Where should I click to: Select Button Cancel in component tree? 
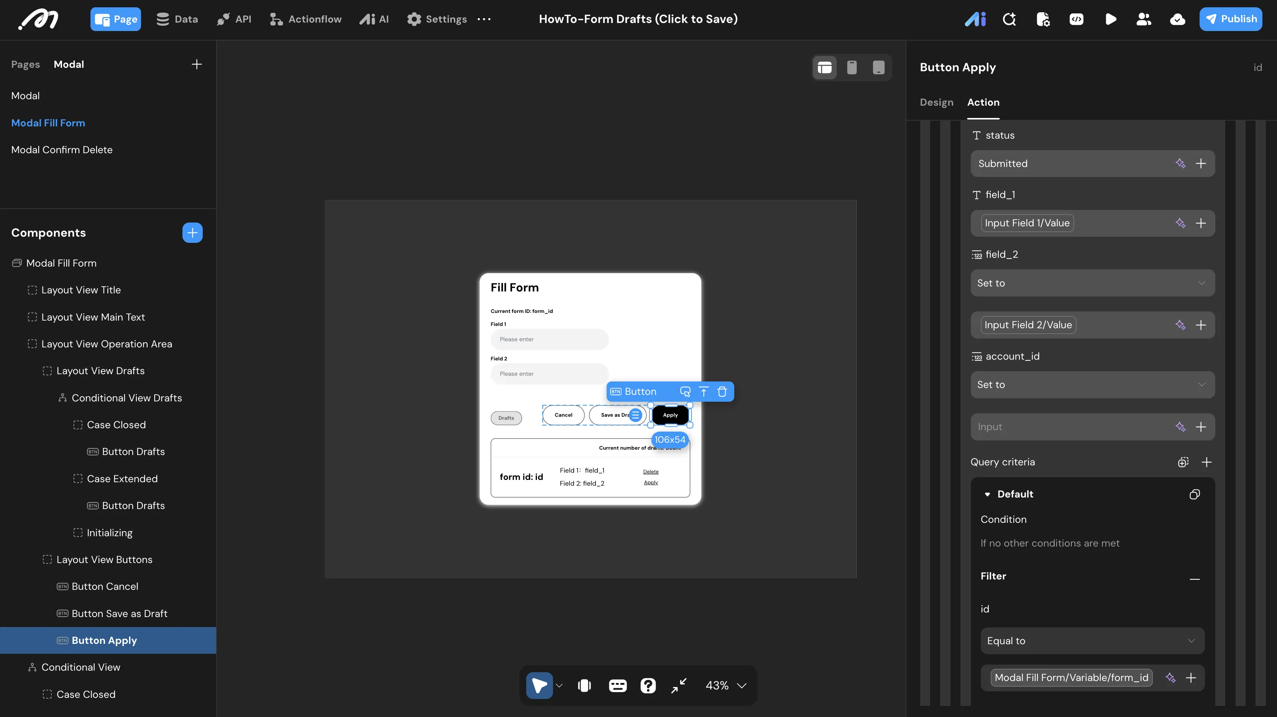coord(105,587)
